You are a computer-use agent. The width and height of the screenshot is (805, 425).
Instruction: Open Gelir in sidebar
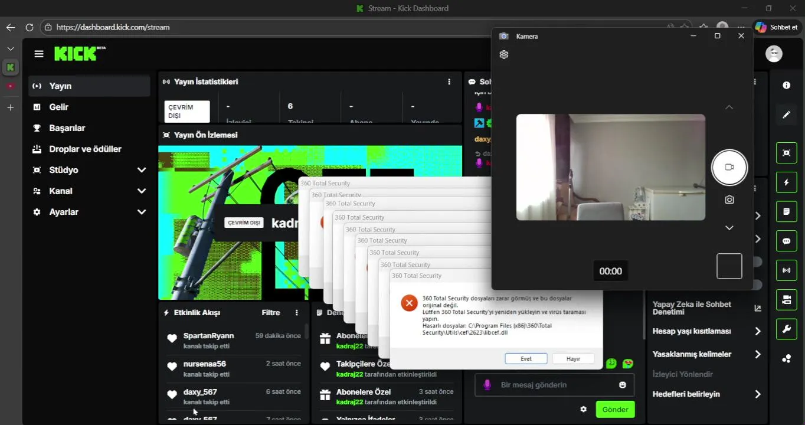90,107
